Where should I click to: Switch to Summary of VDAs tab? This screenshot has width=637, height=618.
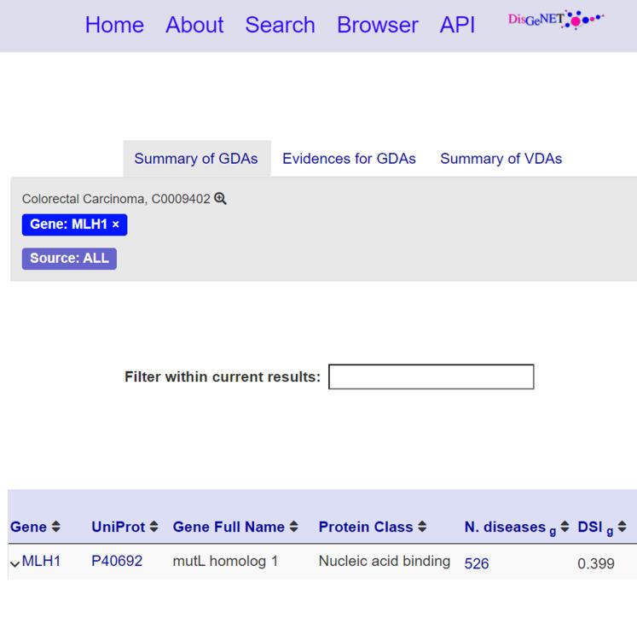tap(501, 159)
